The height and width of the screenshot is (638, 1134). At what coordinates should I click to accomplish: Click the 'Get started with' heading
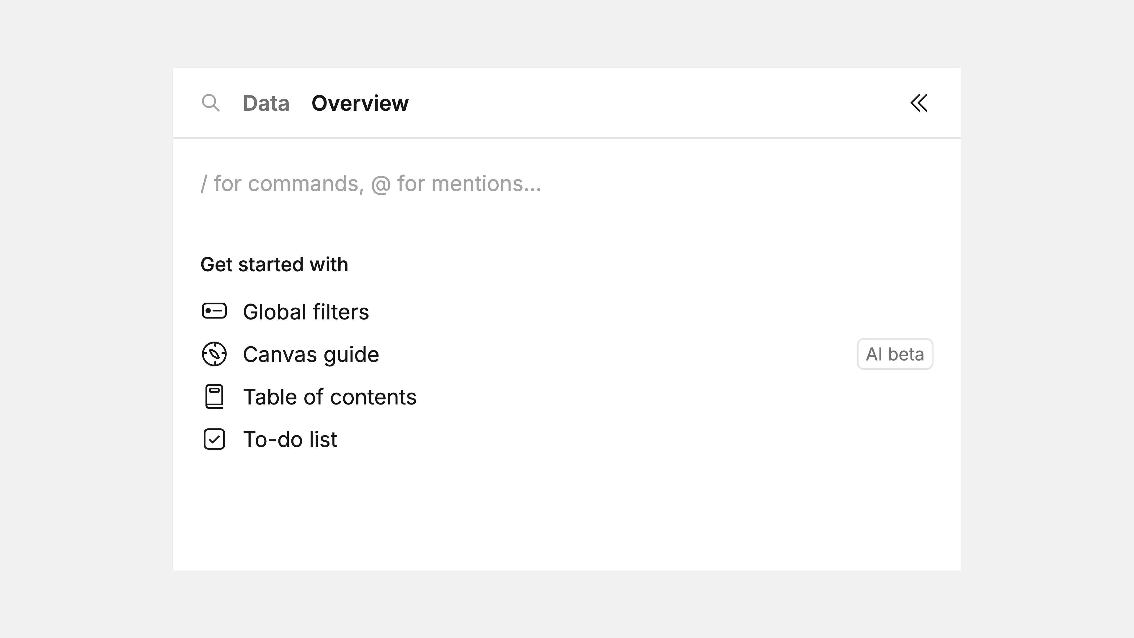[x=274, y=265]
